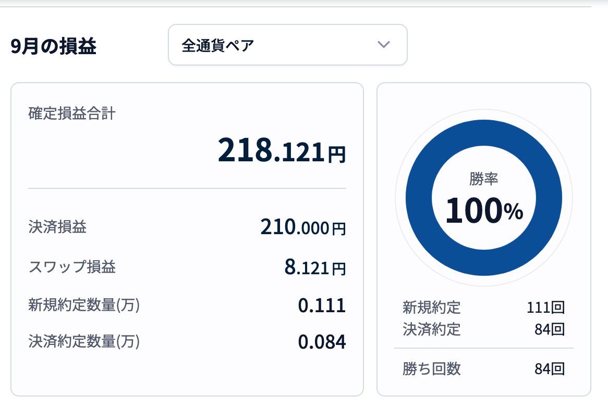Viewport: 608px width, 409px height.
Task: Click the 決済約定数量(万) label
Action: (84, 341)
